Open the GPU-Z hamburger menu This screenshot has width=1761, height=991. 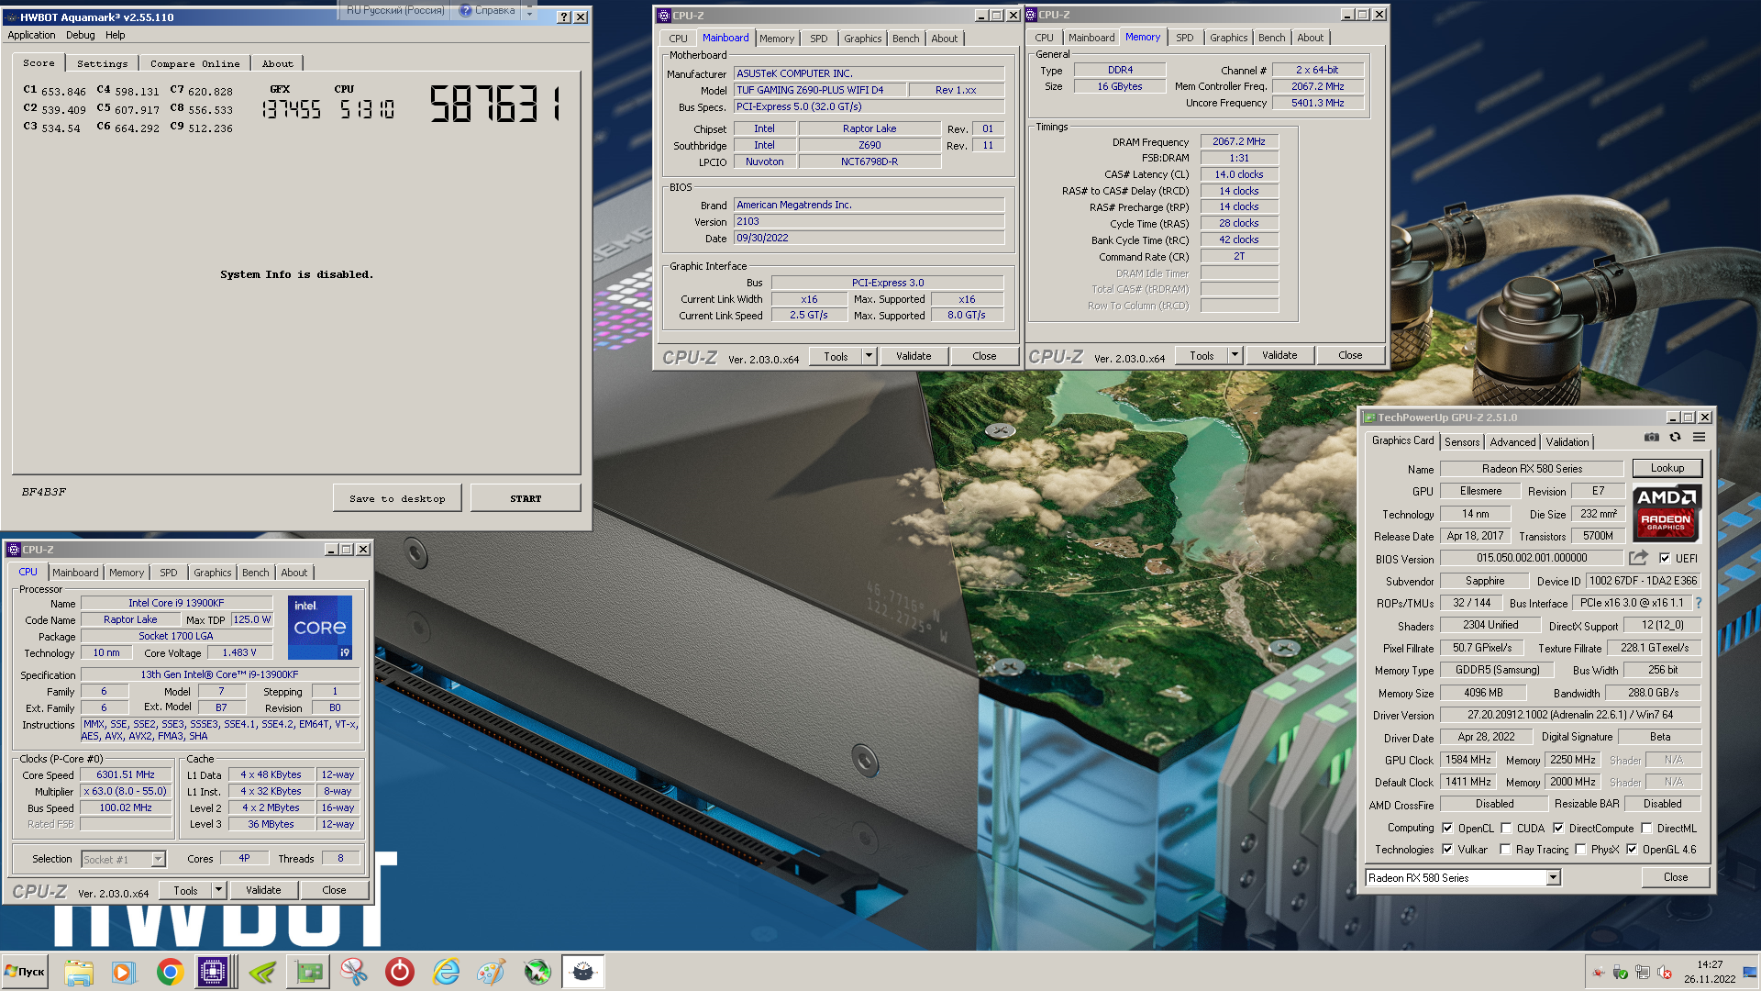1699,438
